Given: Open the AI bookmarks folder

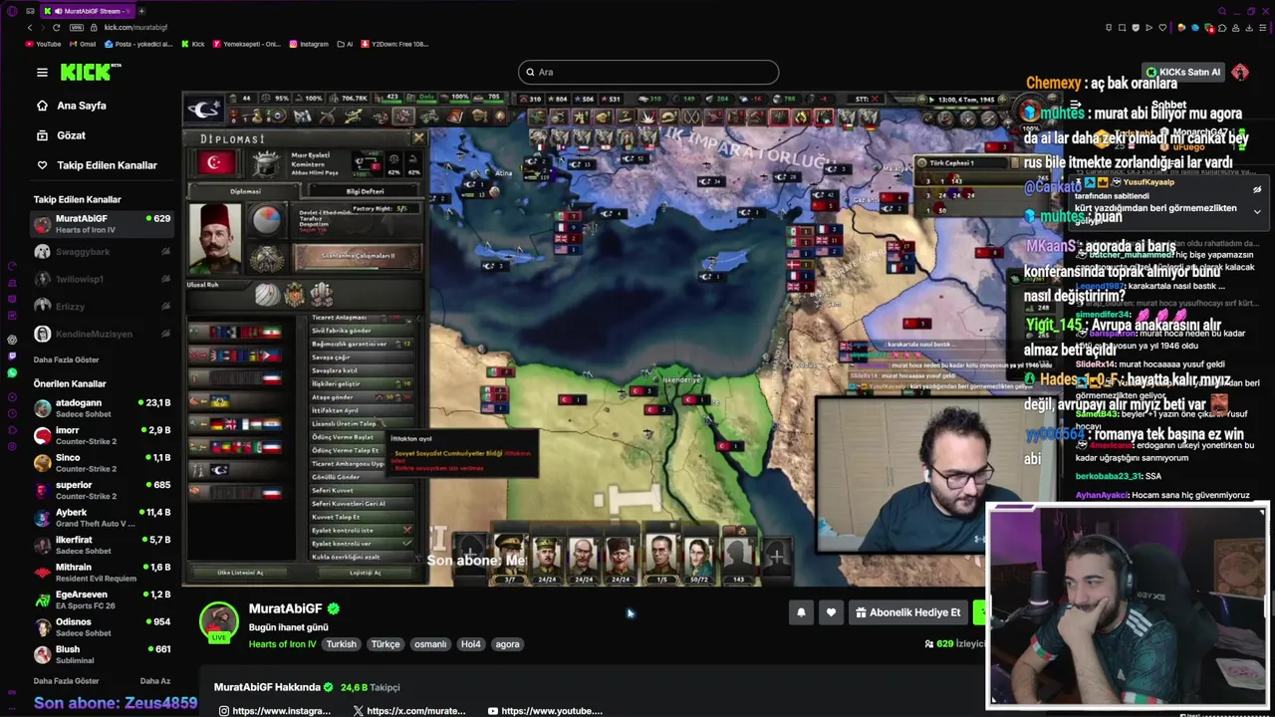Looking at the screenshot, I should coord(345,44).
